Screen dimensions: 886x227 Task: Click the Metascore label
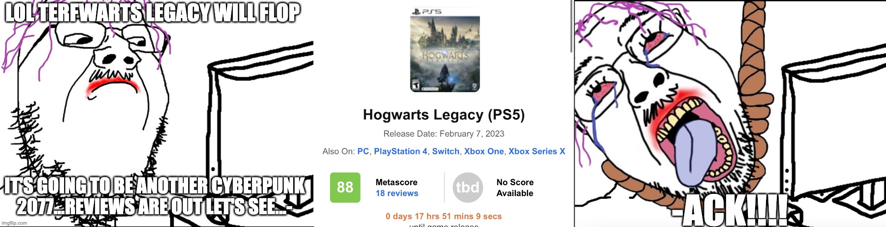396,183
